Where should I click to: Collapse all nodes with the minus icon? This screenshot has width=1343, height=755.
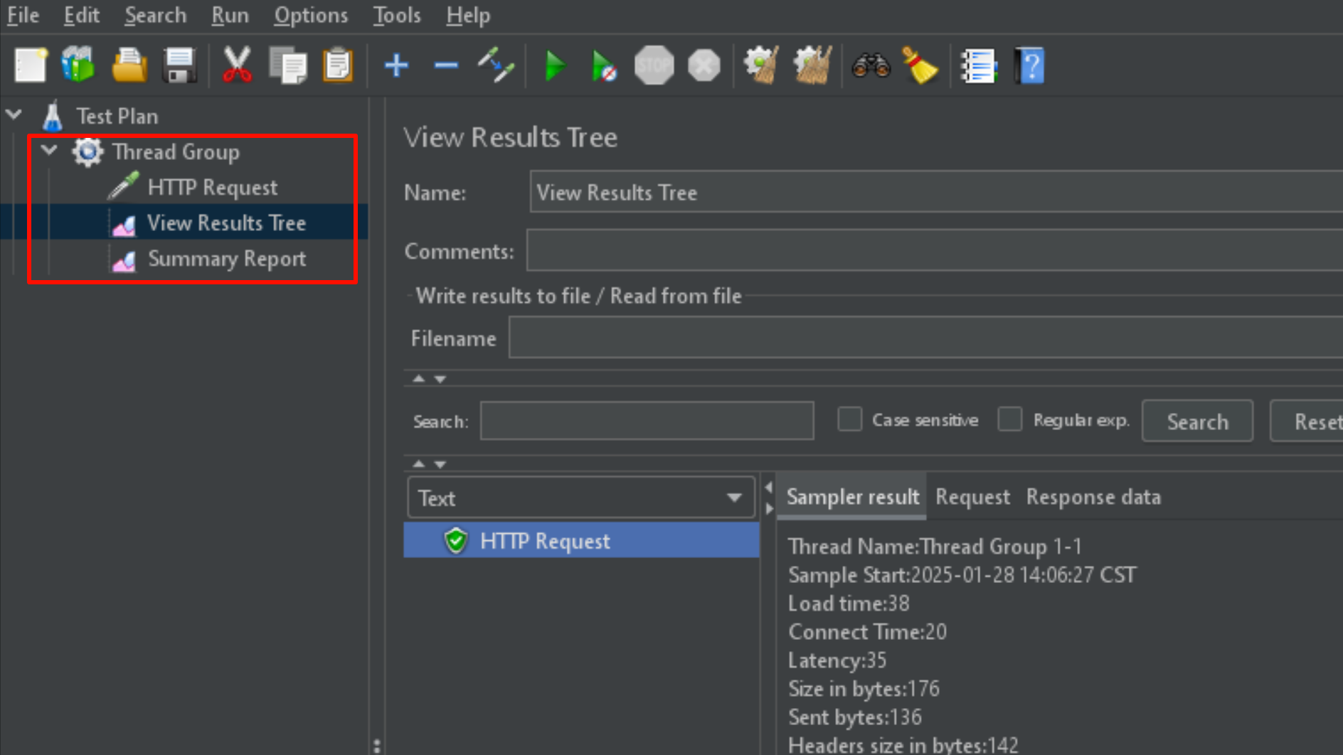point(446,65)
